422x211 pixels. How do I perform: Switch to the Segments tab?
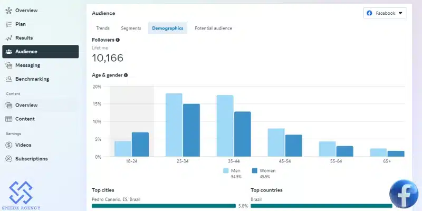click(x=130, y=28)
